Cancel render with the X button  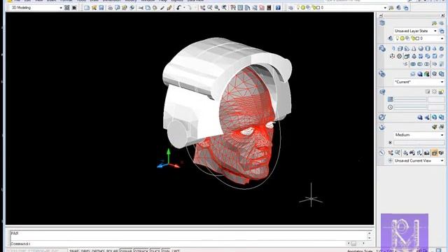tap(390, 142)
